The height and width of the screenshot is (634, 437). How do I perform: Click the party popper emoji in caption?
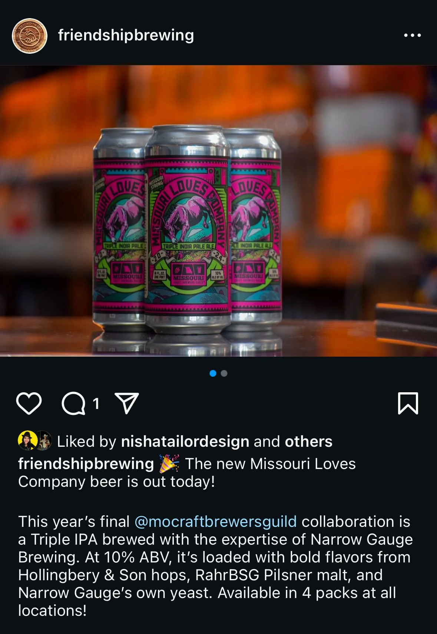[x=169, y=464]
